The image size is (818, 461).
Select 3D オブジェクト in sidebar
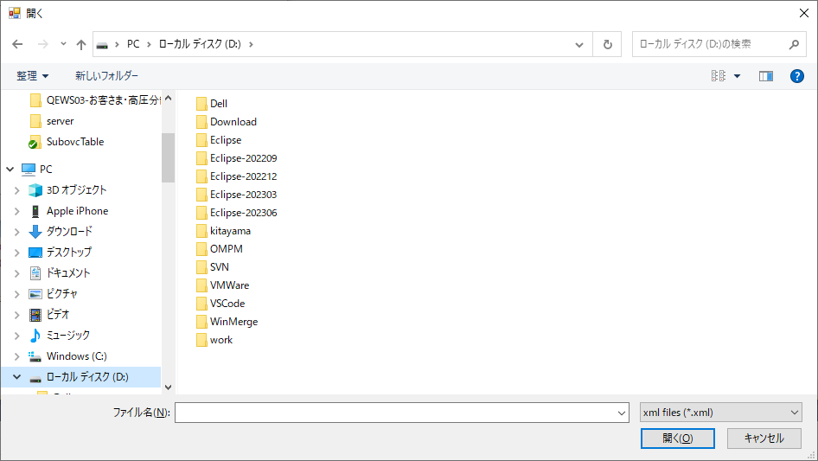76,190
